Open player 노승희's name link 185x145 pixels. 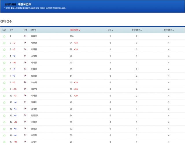[34, 83]
